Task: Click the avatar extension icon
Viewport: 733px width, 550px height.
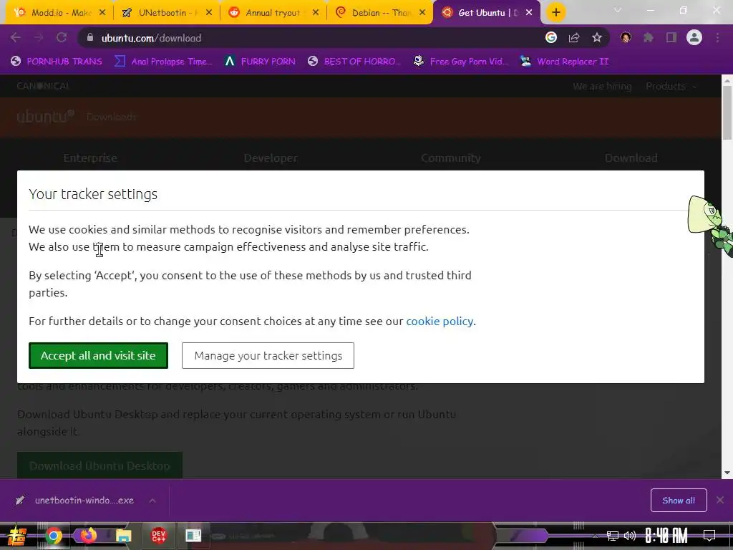Action: (x=626, y=38)
